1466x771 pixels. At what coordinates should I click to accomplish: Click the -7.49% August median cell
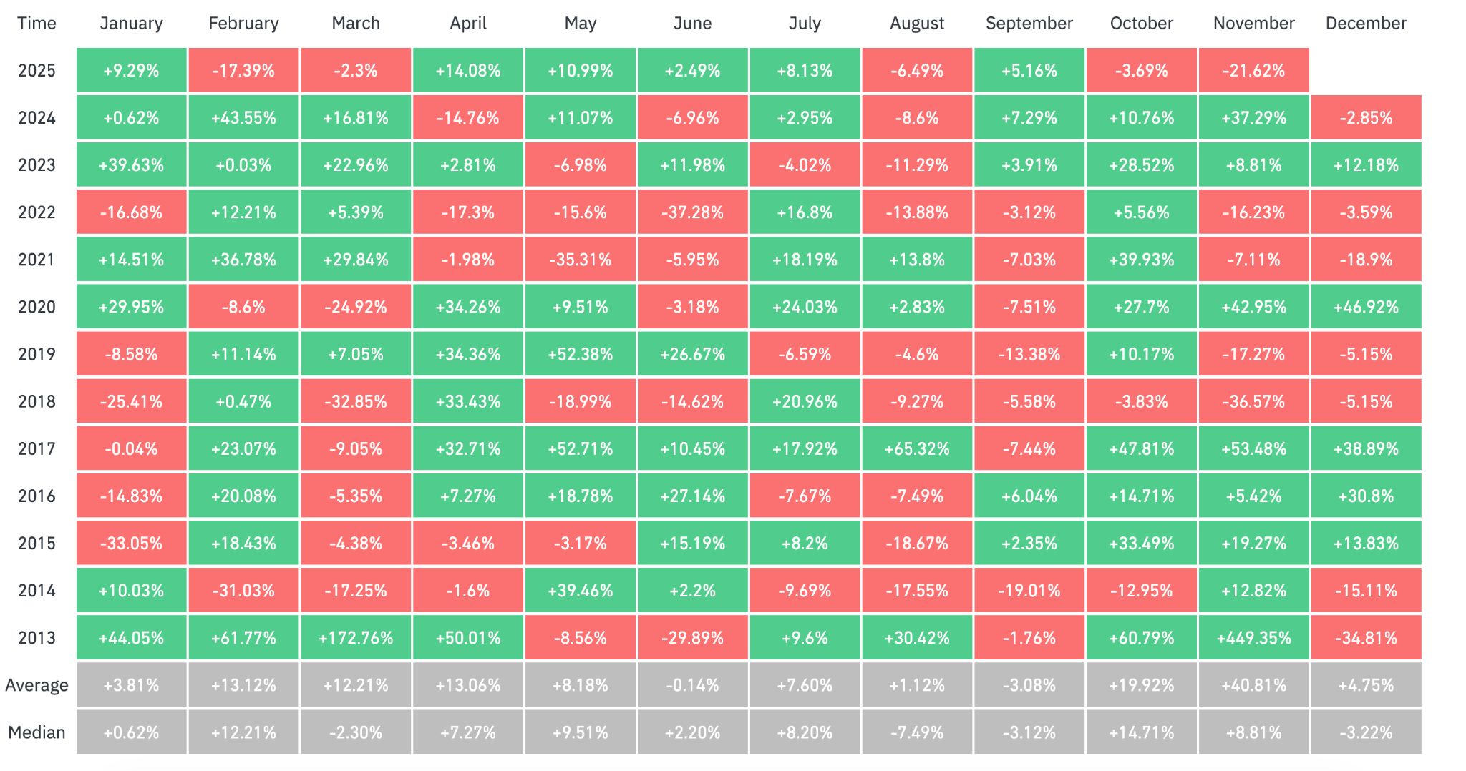pyautogui.click(x=917, y=732)
